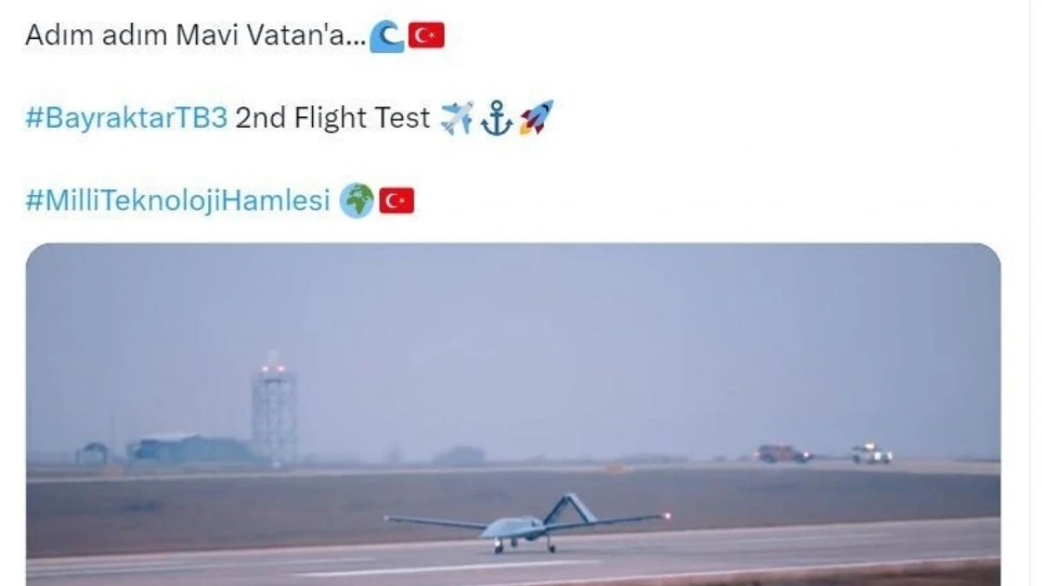Click the drone on the runway
Screen dimensions: 1042x586
point(528,525)
